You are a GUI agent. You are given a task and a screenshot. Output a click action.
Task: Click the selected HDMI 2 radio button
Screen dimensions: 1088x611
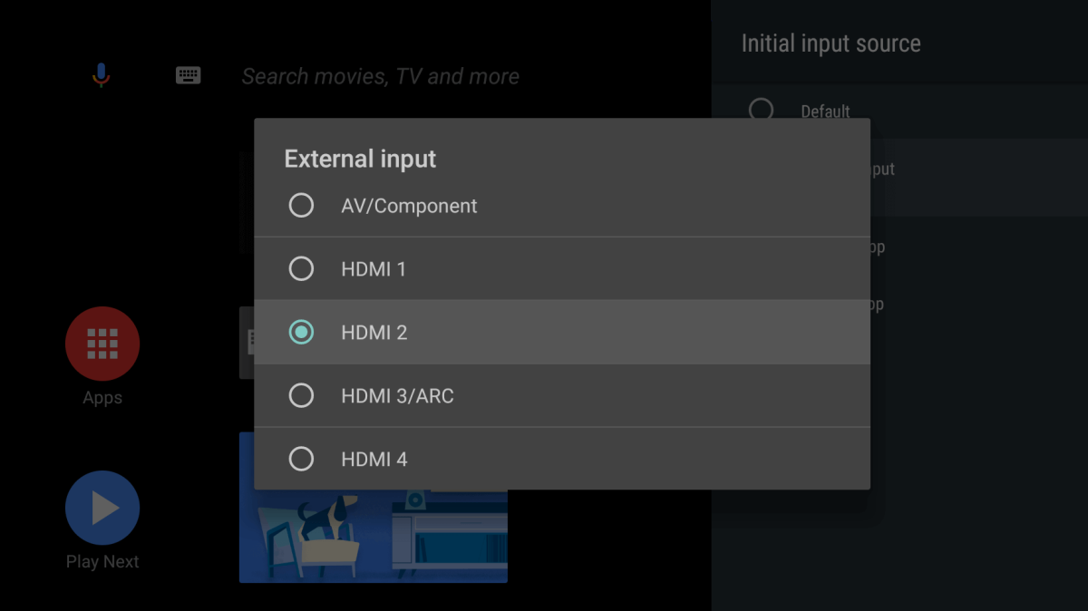click(x=301, y=332)
